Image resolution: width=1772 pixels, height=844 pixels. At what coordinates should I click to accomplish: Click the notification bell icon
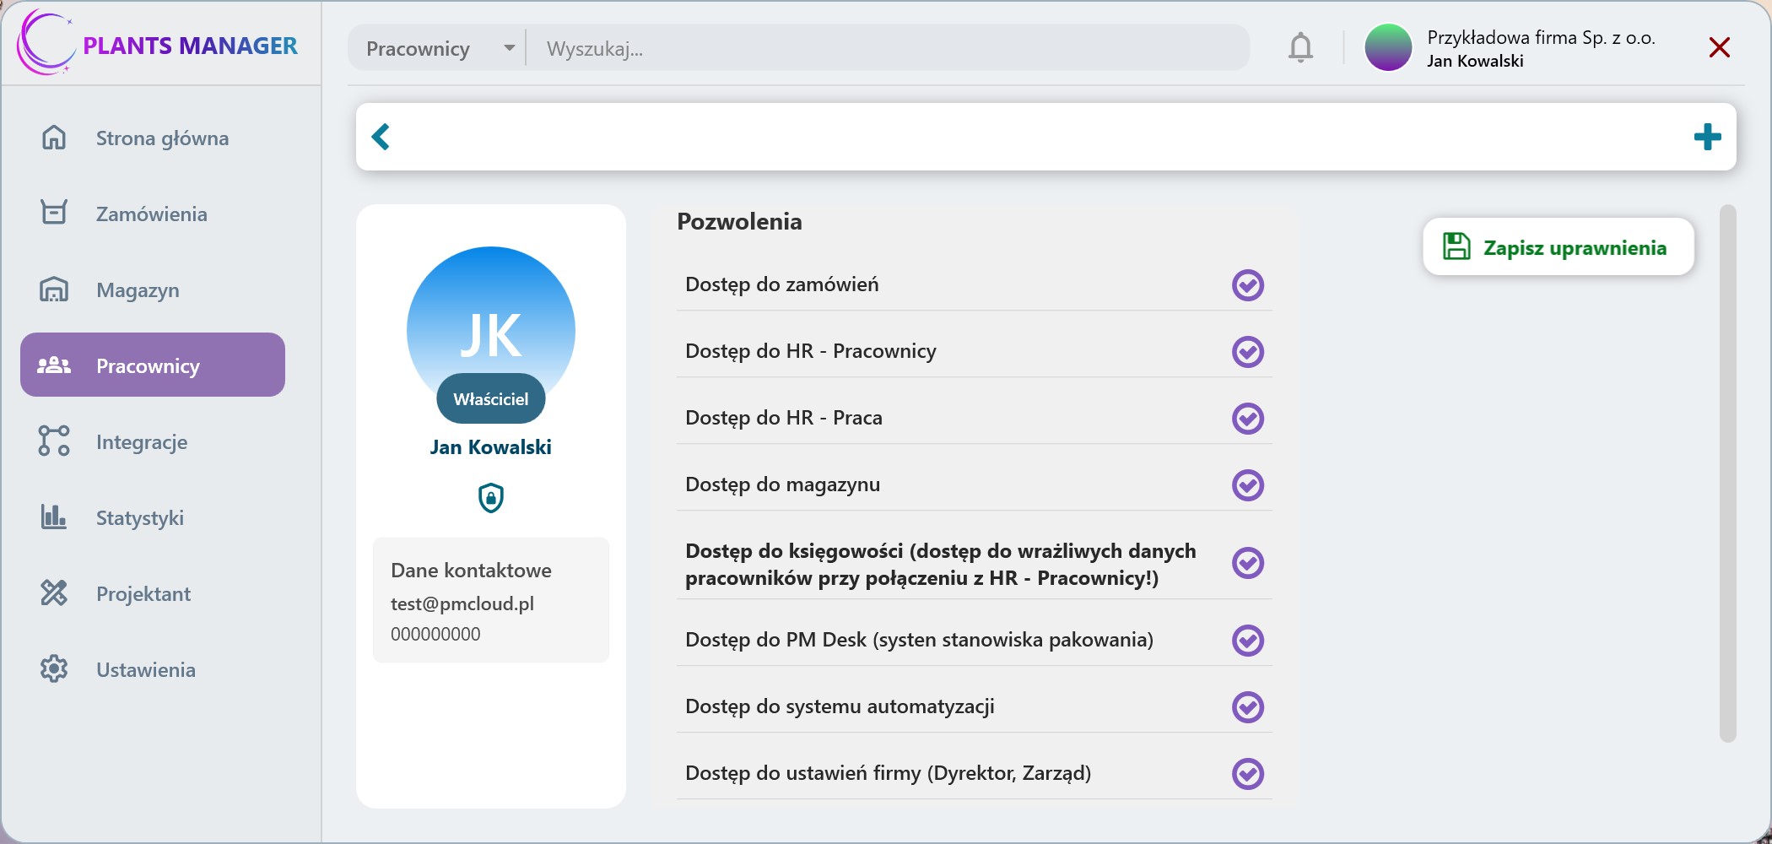tap(1300, 48)
